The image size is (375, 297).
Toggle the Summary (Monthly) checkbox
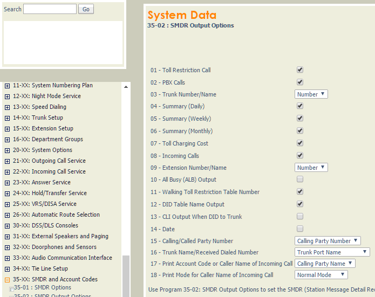(x=300, y=130)
